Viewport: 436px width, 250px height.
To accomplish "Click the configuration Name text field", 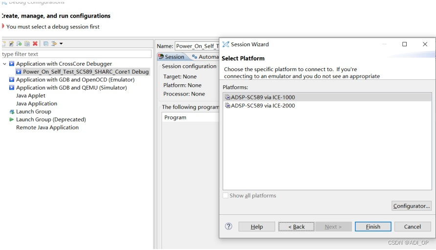I will [x=197, y=46].
